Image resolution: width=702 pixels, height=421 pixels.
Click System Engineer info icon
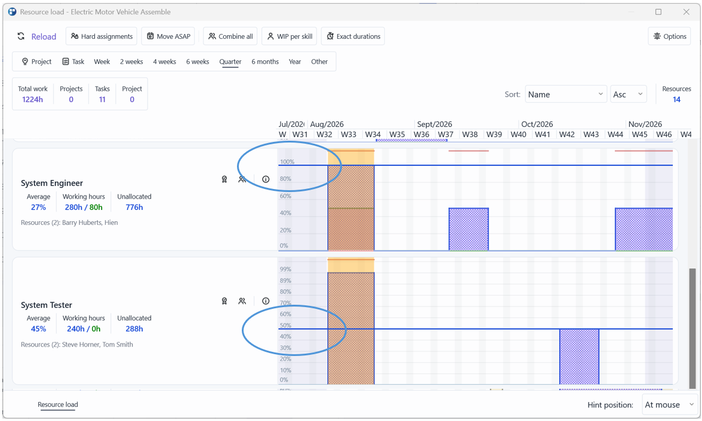click(266, 179)
